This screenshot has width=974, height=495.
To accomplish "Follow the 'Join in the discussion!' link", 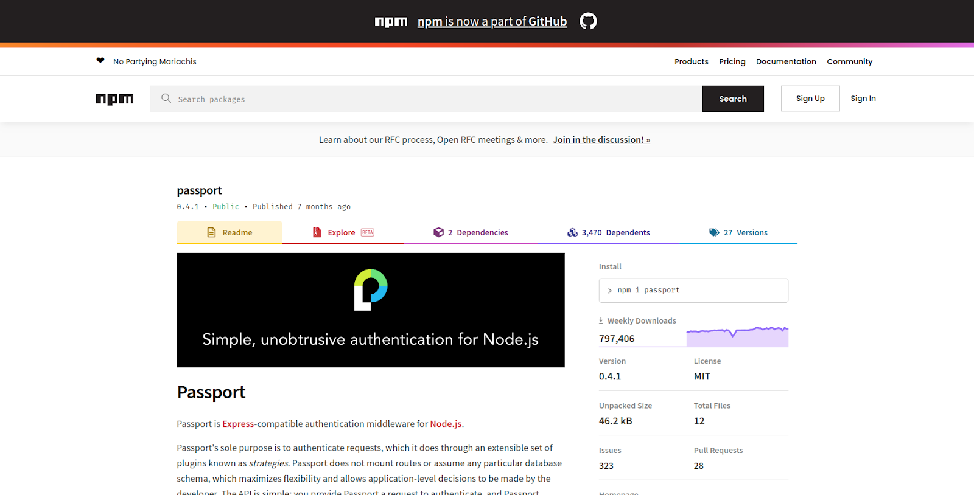I will click(x=601, y=140).
